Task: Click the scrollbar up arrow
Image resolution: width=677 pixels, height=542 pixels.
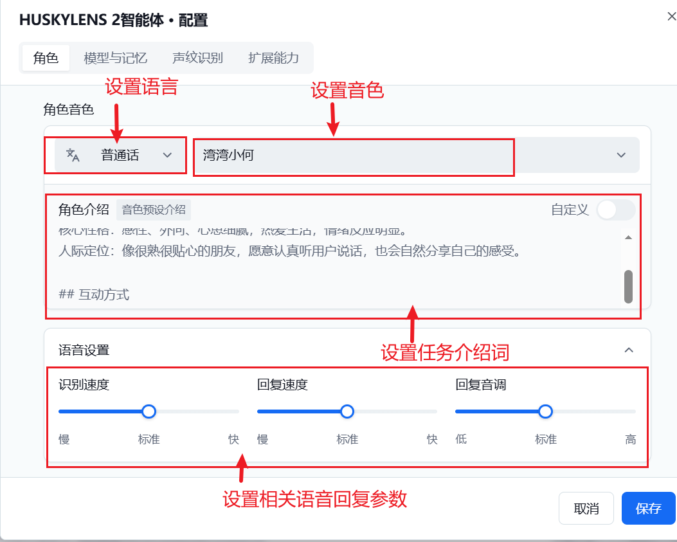Action: click(628, 237)
